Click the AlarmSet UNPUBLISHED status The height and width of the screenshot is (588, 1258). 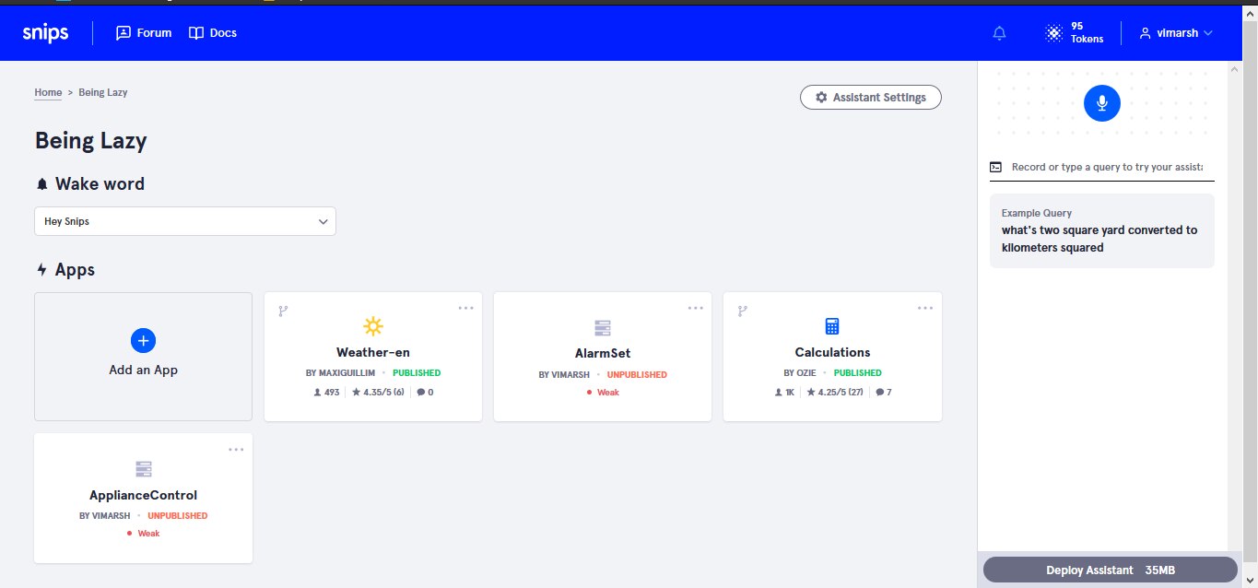click(637, 375)
